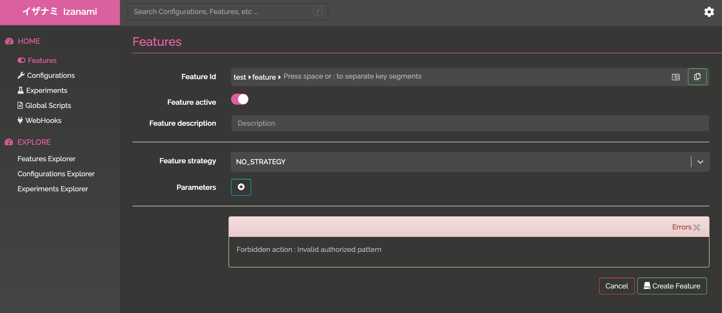722x313 pixels.
Task: Click the WebHooks plug icon
Action: pyautogui.click(x=20, y=120)
